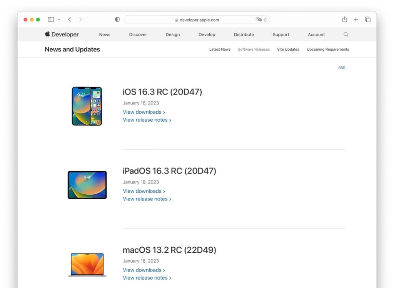Expand downloads chevron for macOS 13.2 RC

coord(165,270)
